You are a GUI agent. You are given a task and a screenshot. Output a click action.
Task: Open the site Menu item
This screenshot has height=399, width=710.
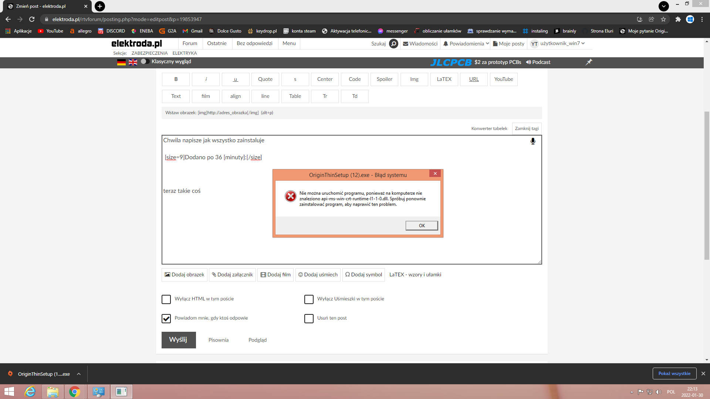pos(289,44)
